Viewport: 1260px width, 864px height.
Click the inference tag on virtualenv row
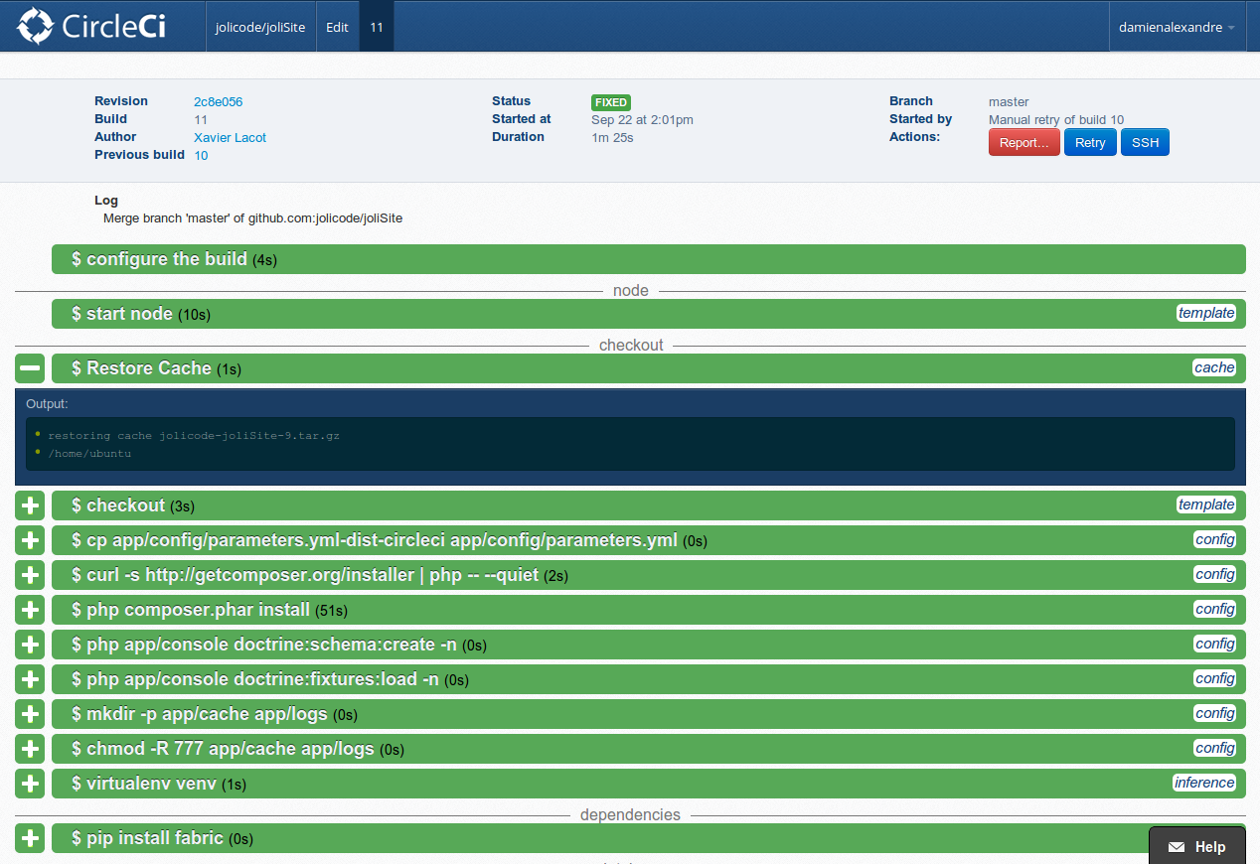pos(1204,783)
